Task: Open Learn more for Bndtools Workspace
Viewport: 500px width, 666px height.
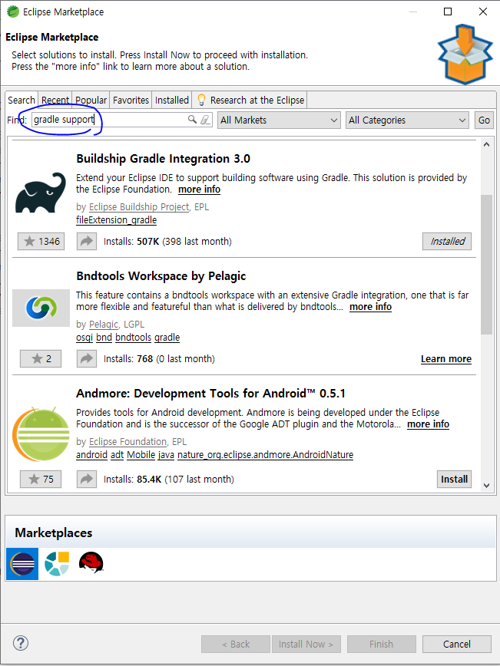Action: [x=446, y=359]
